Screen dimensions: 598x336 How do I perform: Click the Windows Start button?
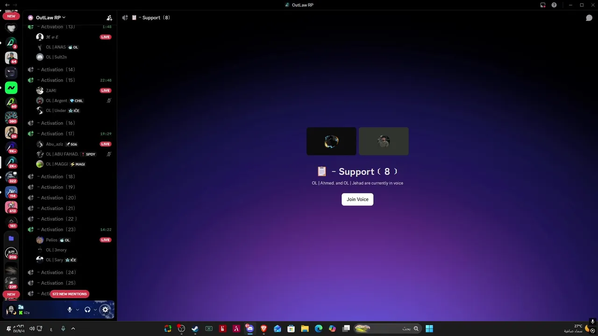pyautogui.click(x=429, y=329)
